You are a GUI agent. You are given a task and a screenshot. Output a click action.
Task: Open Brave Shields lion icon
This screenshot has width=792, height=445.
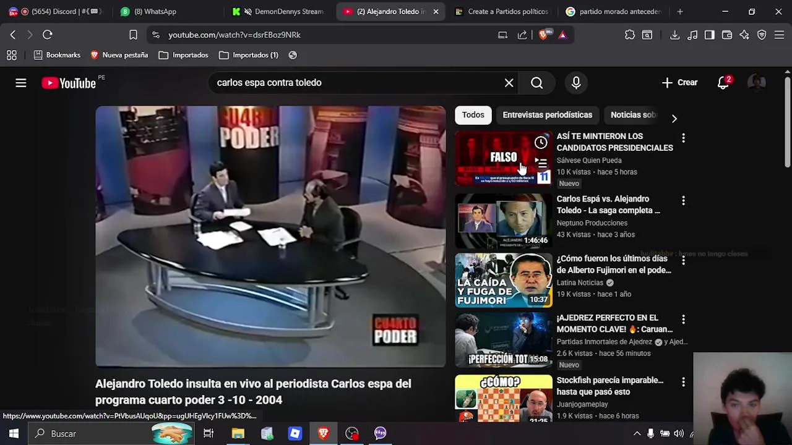click(544, 35)
